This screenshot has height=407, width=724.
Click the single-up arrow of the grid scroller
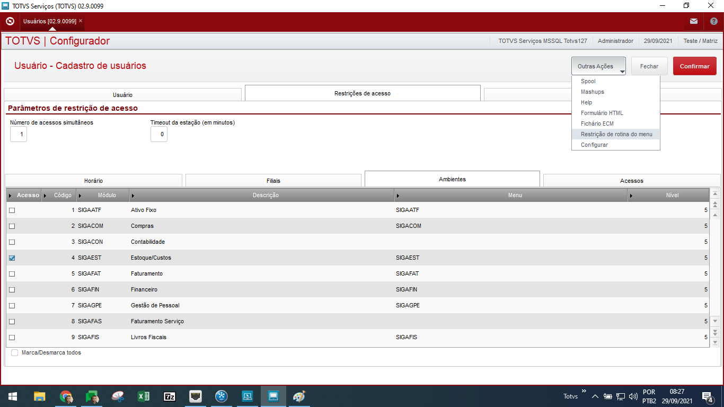[715, 215]
